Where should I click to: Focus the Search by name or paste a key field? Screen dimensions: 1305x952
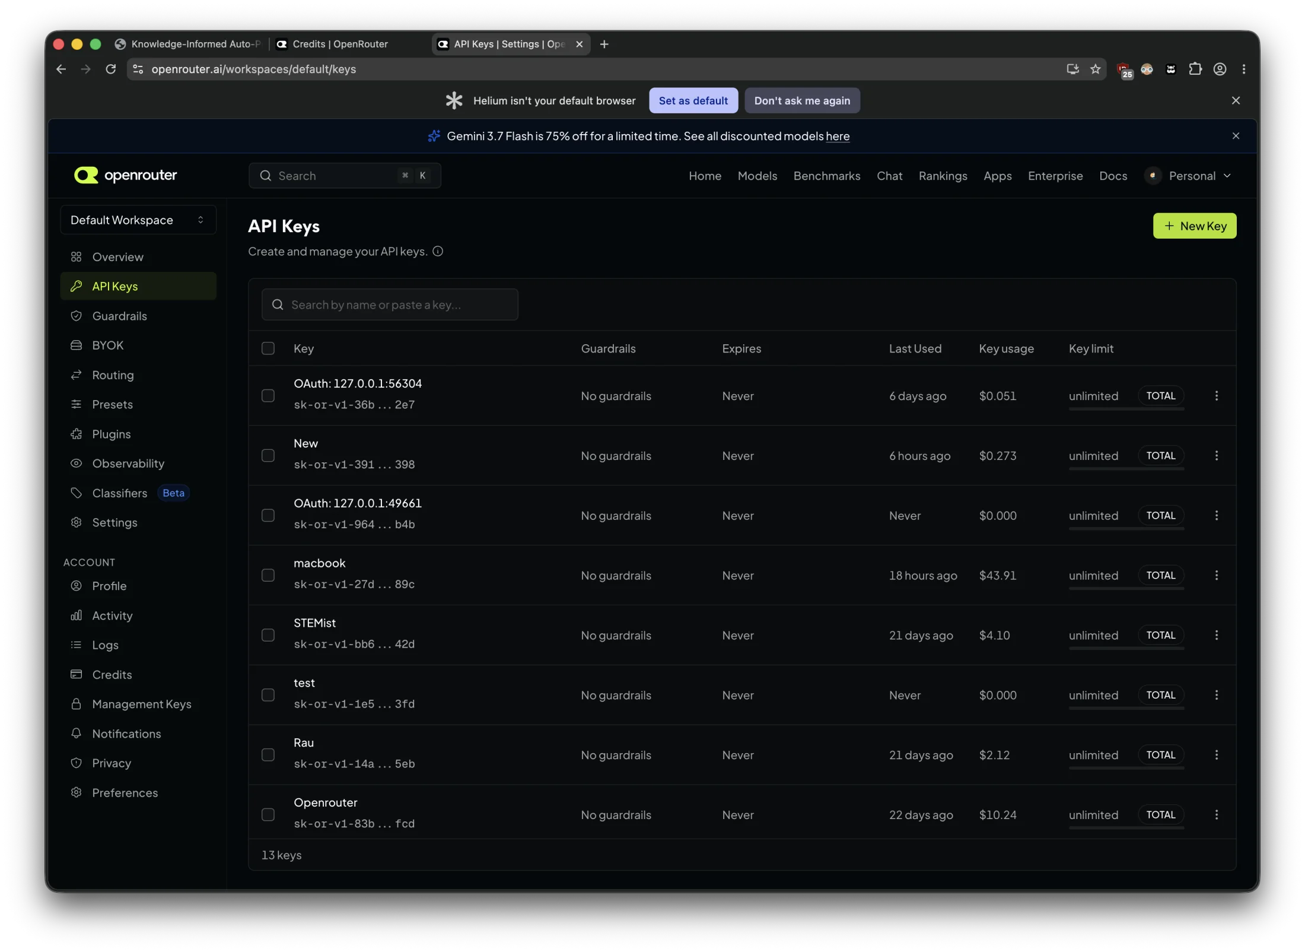(390, 304)
